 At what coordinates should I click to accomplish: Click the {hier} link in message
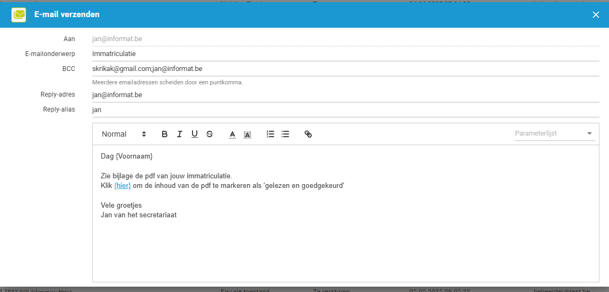coord(122,185)
